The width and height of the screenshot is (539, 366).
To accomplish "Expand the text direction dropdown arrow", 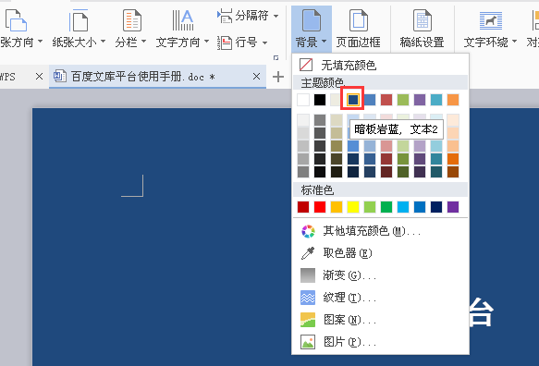I will tap(206, 42).
